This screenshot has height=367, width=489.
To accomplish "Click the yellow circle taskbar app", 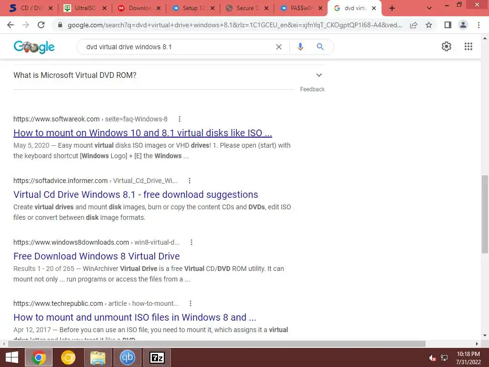I will (68, 357).
